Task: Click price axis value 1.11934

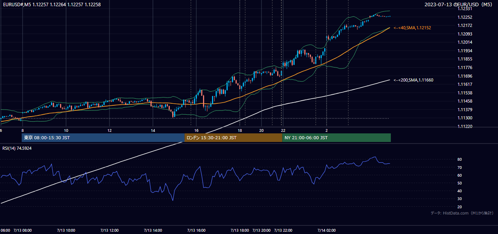Action: (x=465, y=51)
